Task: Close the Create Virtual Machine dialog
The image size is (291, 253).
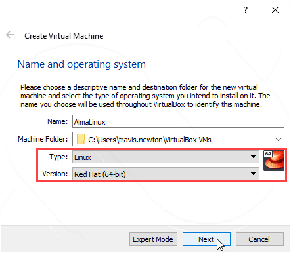Action: (275, 10)
